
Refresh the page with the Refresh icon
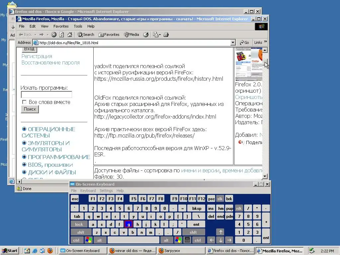pos(62,35)
